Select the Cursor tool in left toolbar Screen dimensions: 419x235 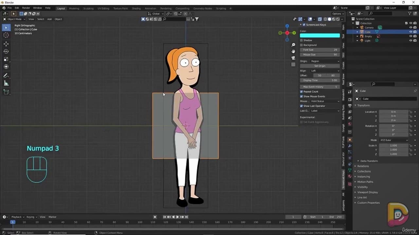tap(6, 35)
